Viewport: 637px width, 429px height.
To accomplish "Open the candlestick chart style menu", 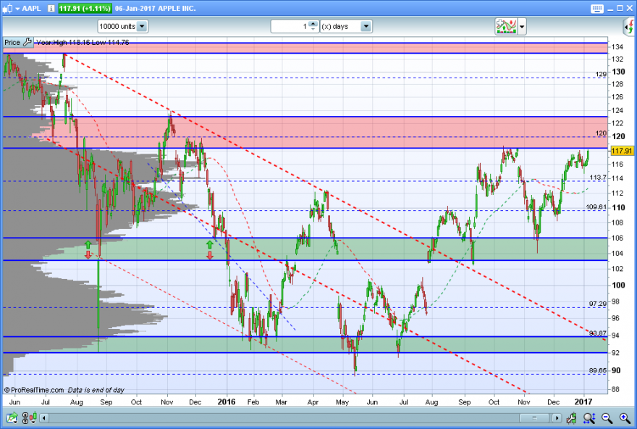I will (8, 8).
